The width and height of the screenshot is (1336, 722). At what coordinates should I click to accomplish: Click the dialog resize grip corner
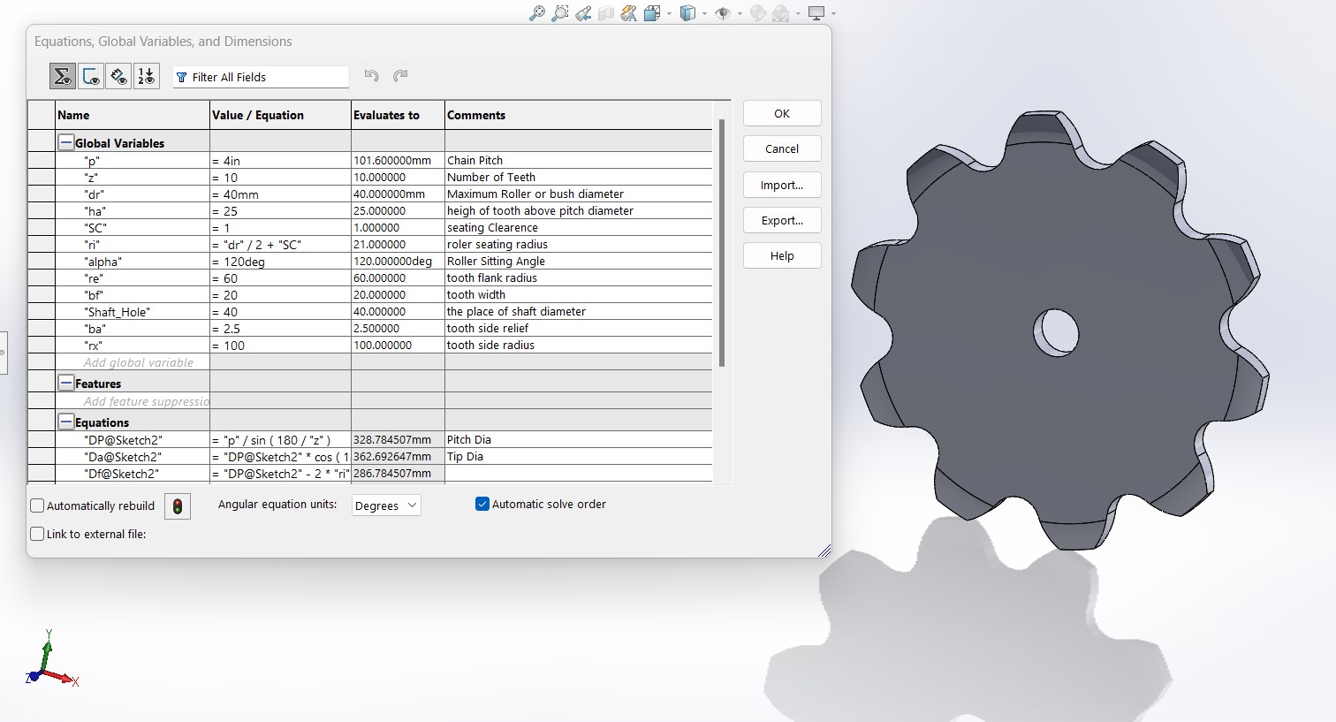pyautogui.click(x=824, y=551)
